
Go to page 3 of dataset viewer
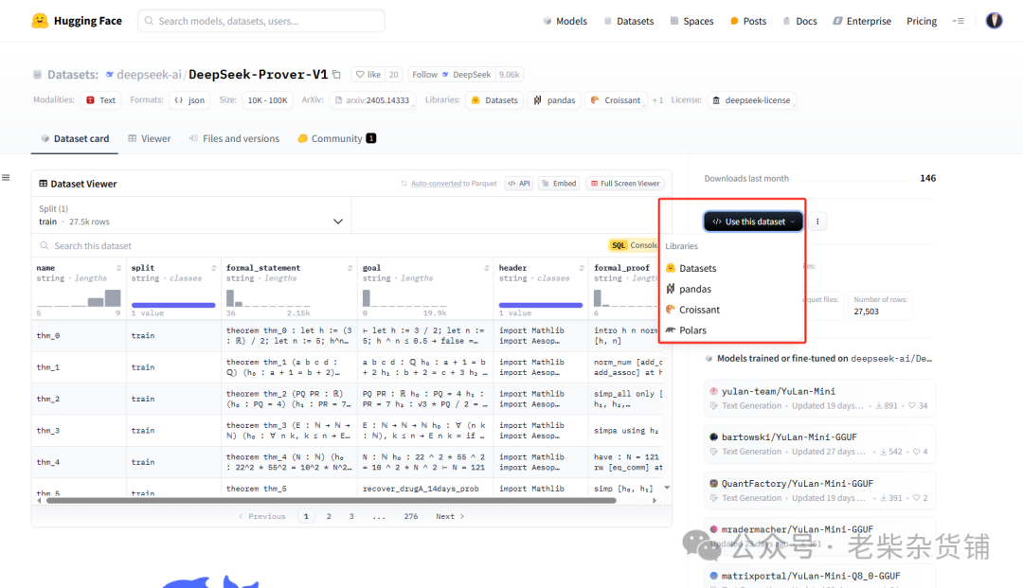click(351, 516)
